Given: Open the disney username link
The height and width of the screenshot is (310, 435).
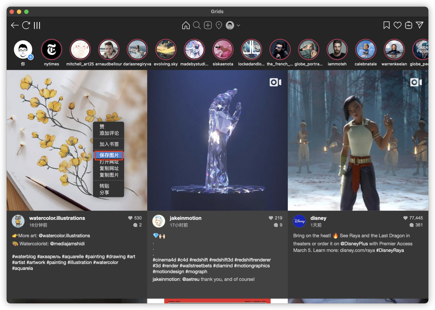Looking at the screenshot, I should pyautogui.click(x=318, y=218).
